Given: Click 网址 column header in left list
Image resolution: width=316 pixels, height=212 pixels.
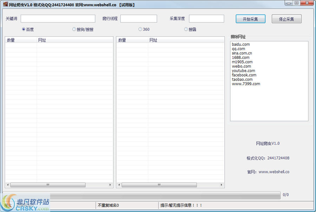Looking at the screenshot, I should pyautogui.click(x=75, y=40).
